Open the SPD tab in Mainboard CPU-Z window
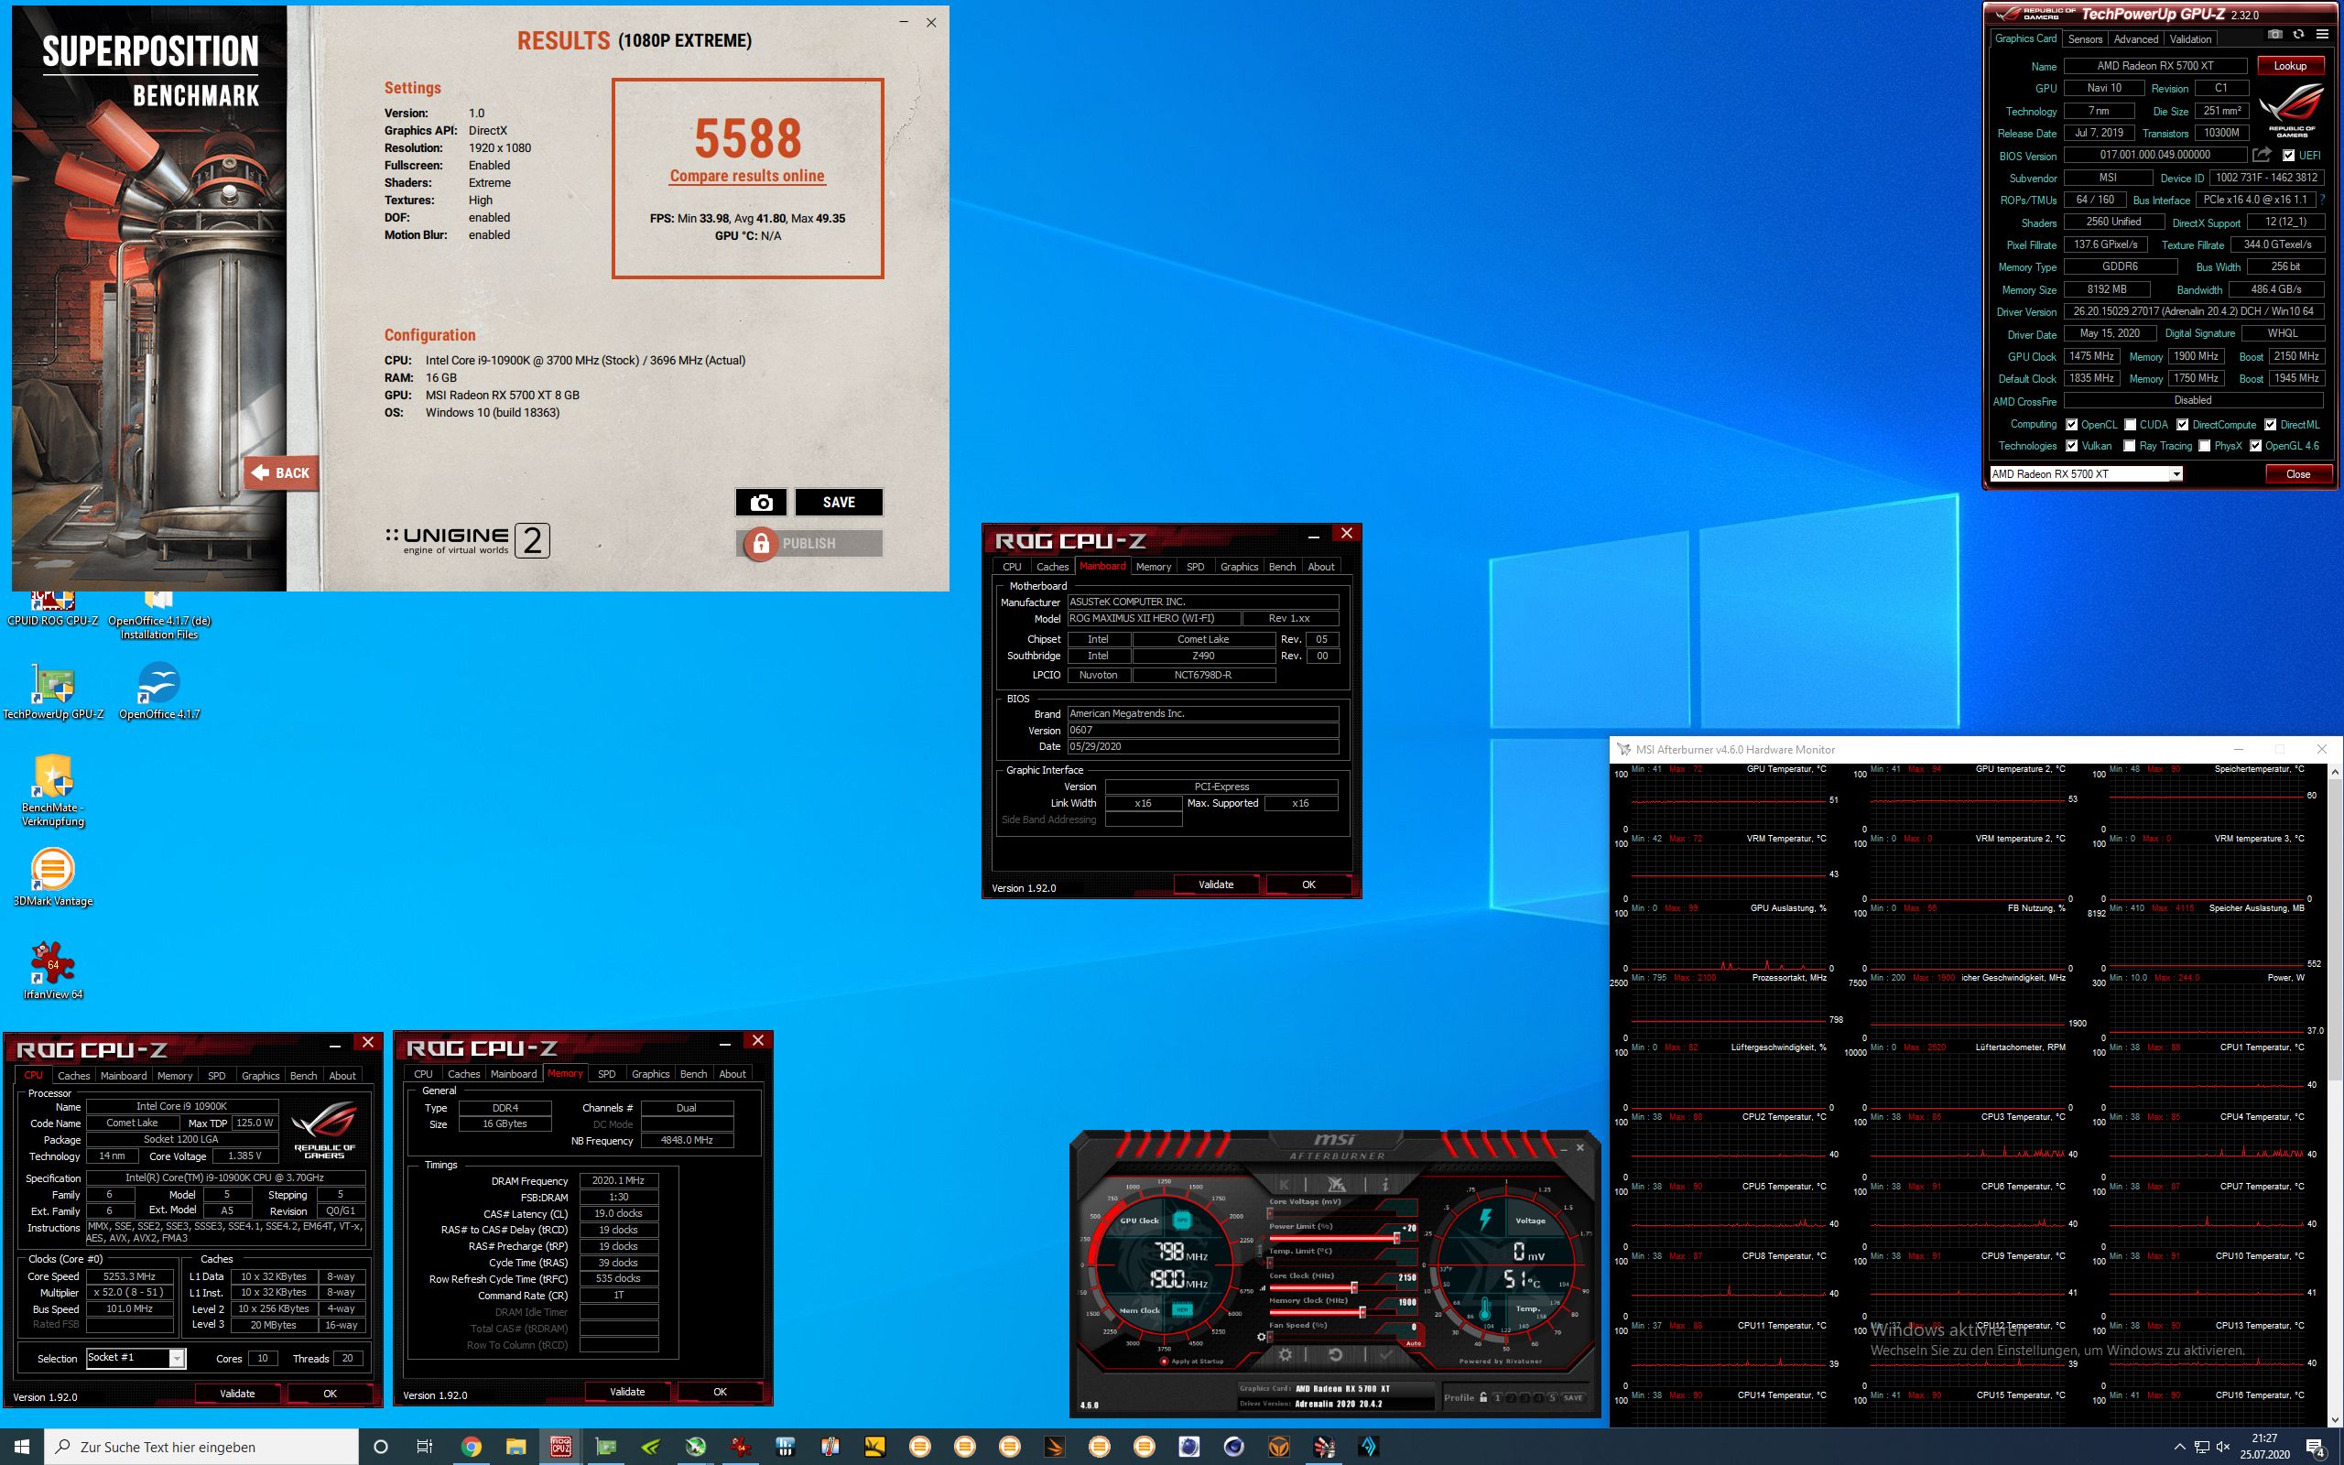This screenshot has height=1465, width=2344. (x=1195, y=567)
